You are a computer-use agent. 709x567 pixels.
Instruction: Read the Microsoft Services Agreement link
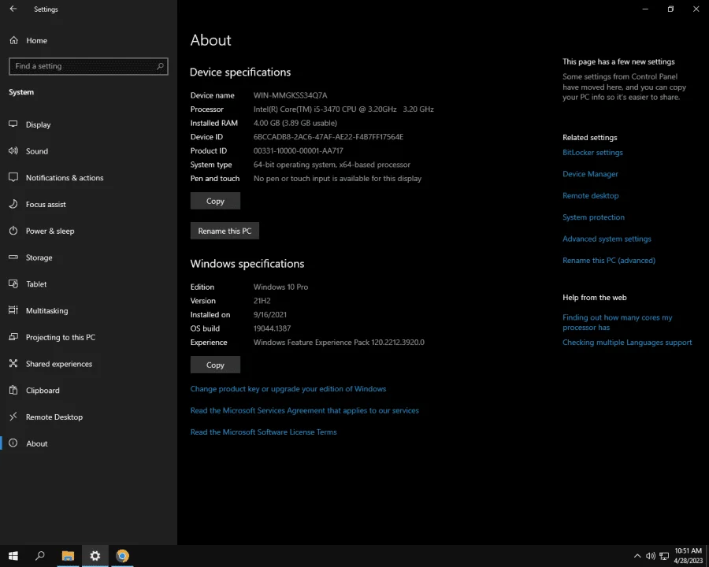(x=304, y=410)
